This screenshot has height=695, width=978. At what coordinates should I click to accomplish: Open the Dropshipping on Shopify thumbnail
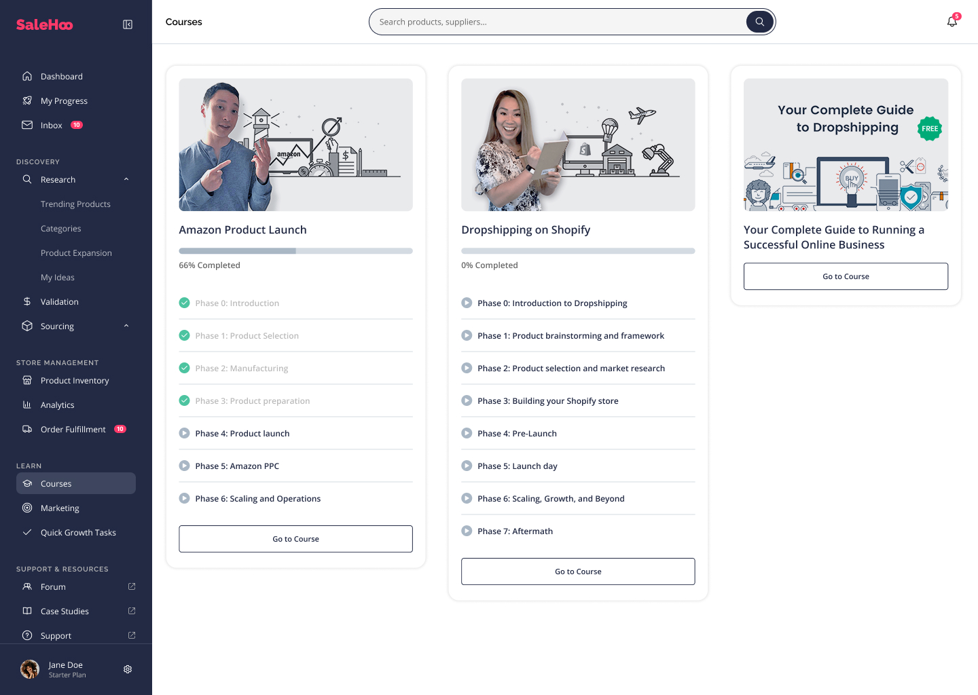pyautogui.click(x=578, y=145)
